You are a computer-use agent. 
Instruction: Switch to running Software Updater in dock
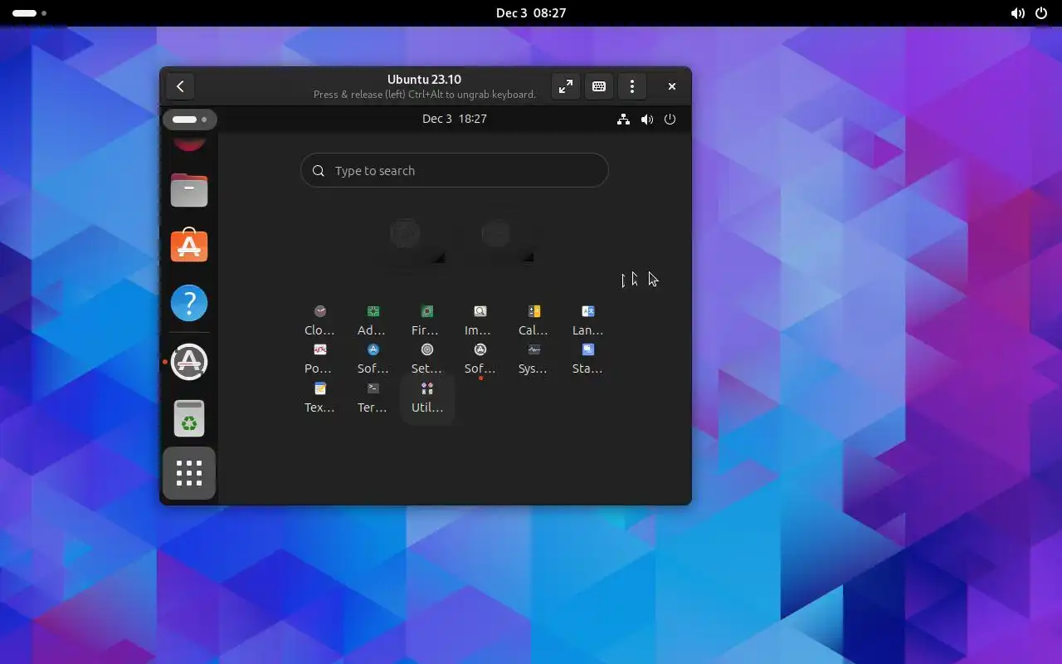coord(189,362)
